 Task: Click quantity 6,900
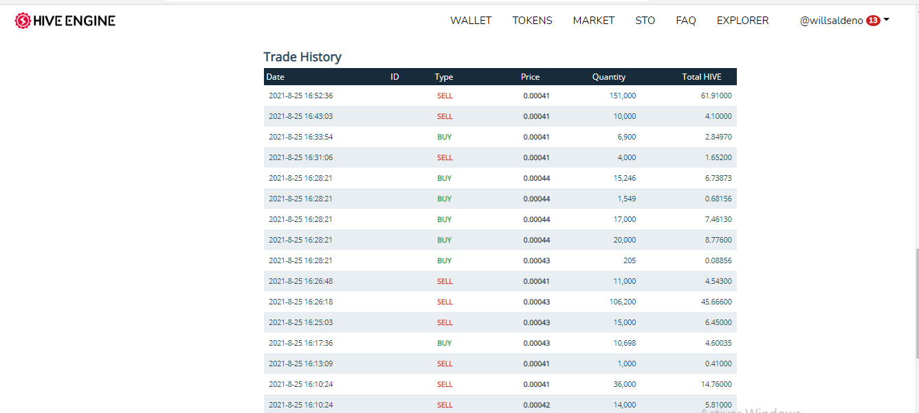pyautogui.click(x=627, y=137)
